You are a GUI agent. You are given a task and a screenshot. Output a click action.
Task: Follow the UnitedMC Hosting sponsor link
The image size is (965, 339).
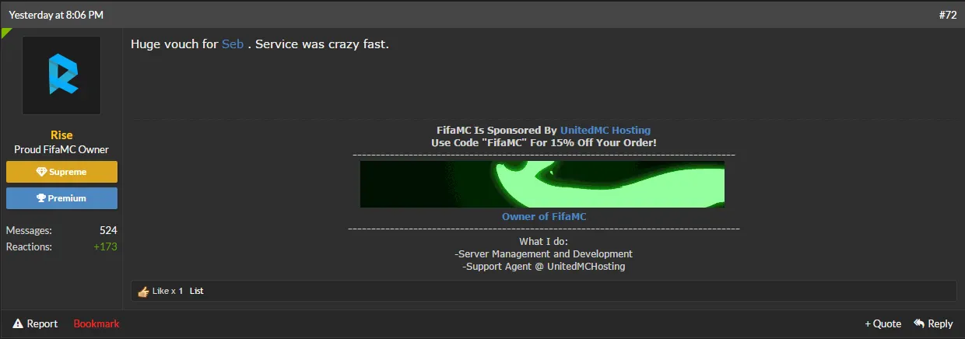point(605,130)
